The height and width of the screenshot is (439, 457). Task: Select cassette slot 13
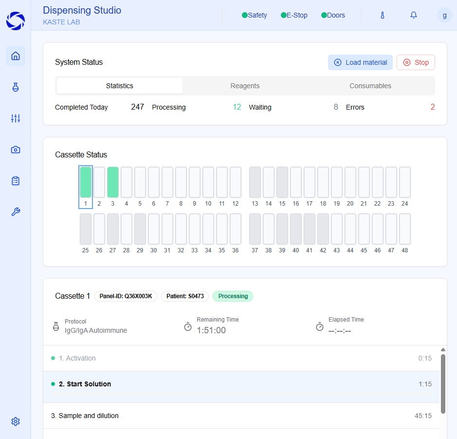tap(255, 182)
